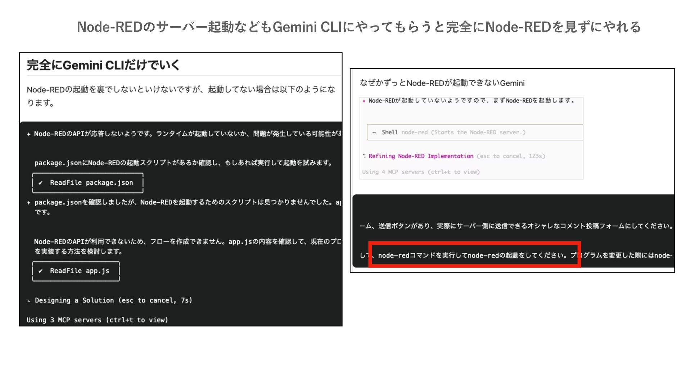Click the line 'Node-REDが起動していないようですので'
This screenshot has width=691, height=388.
pos(472,101)
